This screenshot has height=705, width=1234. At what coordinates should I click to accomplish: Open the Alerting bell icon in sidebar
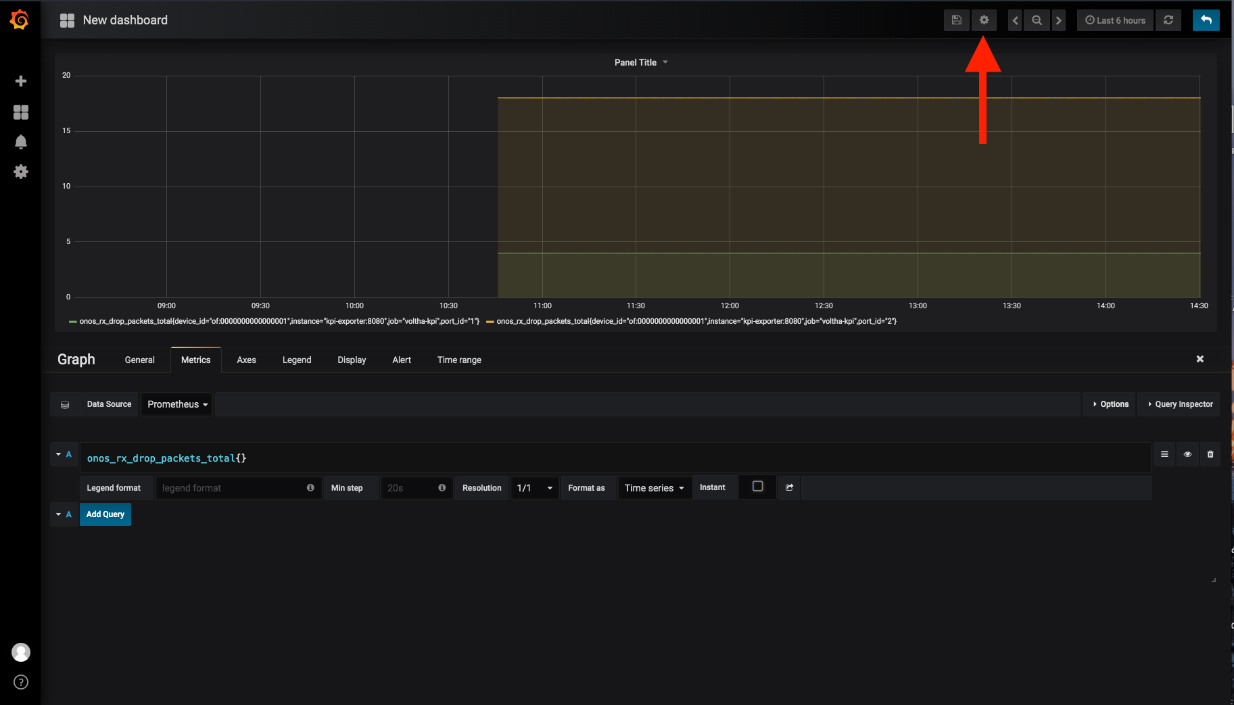(x=21, y=142)
